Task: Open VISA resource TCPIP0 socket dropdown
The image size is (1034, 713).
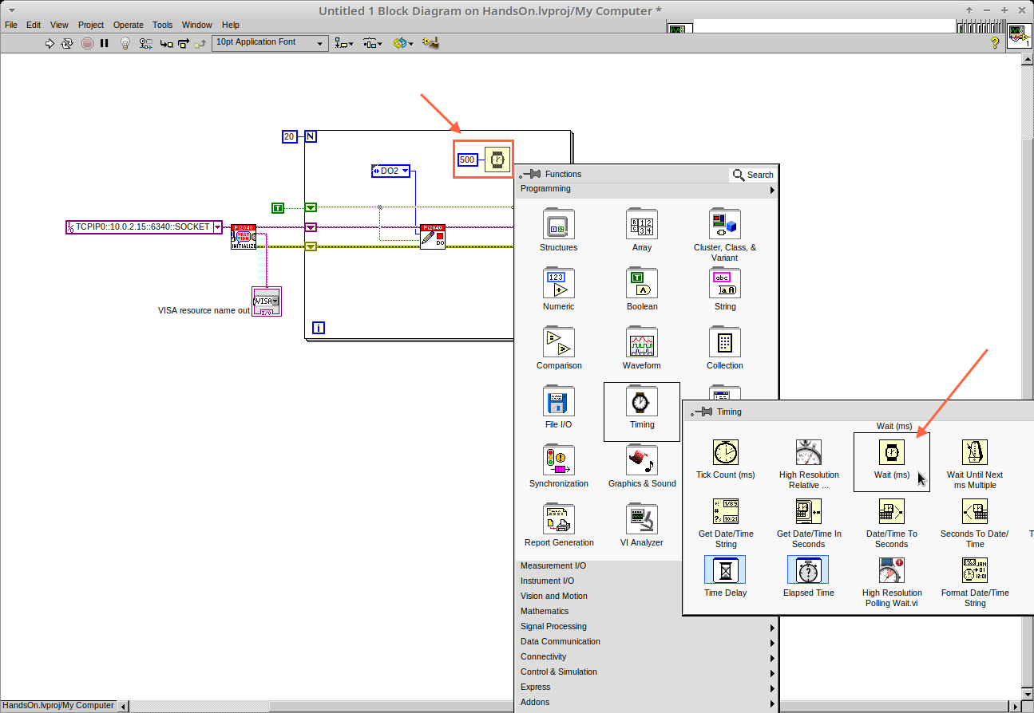Action: (217, 227)
